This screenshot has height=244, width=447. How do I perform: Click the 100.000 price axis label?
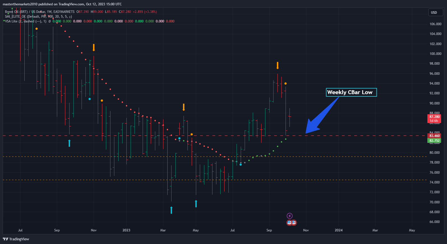click(436, 54)
